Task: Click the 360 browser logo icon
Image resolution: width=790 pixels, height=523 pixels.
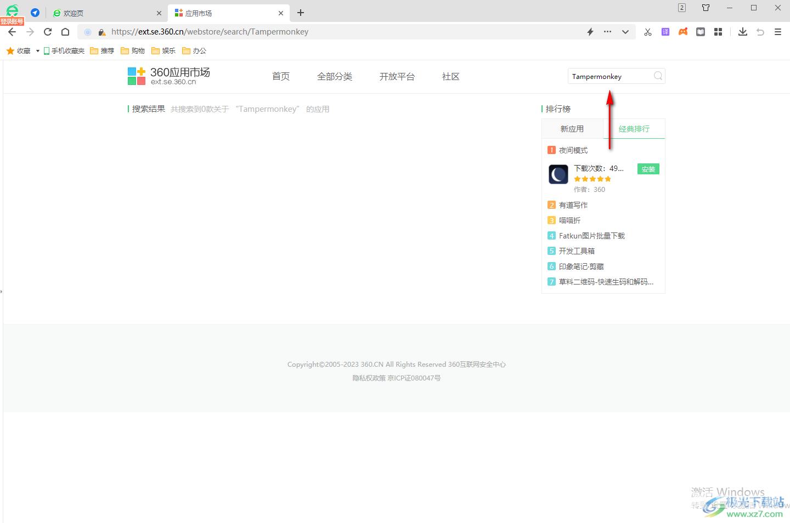Action: pyautogui.click(x=12, y=10)
